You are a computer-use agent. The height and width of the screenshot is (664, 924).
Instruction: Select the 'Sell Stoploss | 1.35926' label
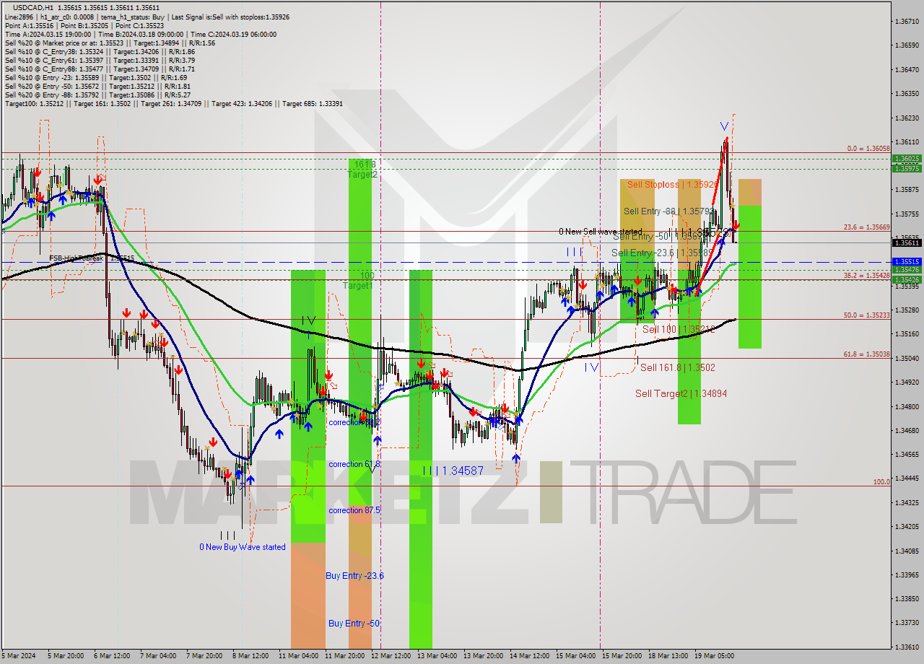672,185
